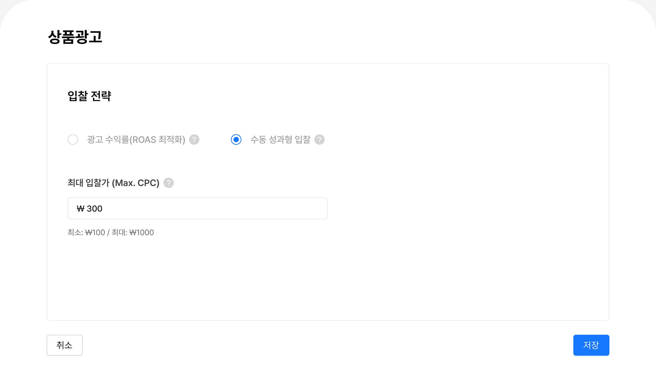Click the 수동 성과형 입찰 label text

[280, 140]
